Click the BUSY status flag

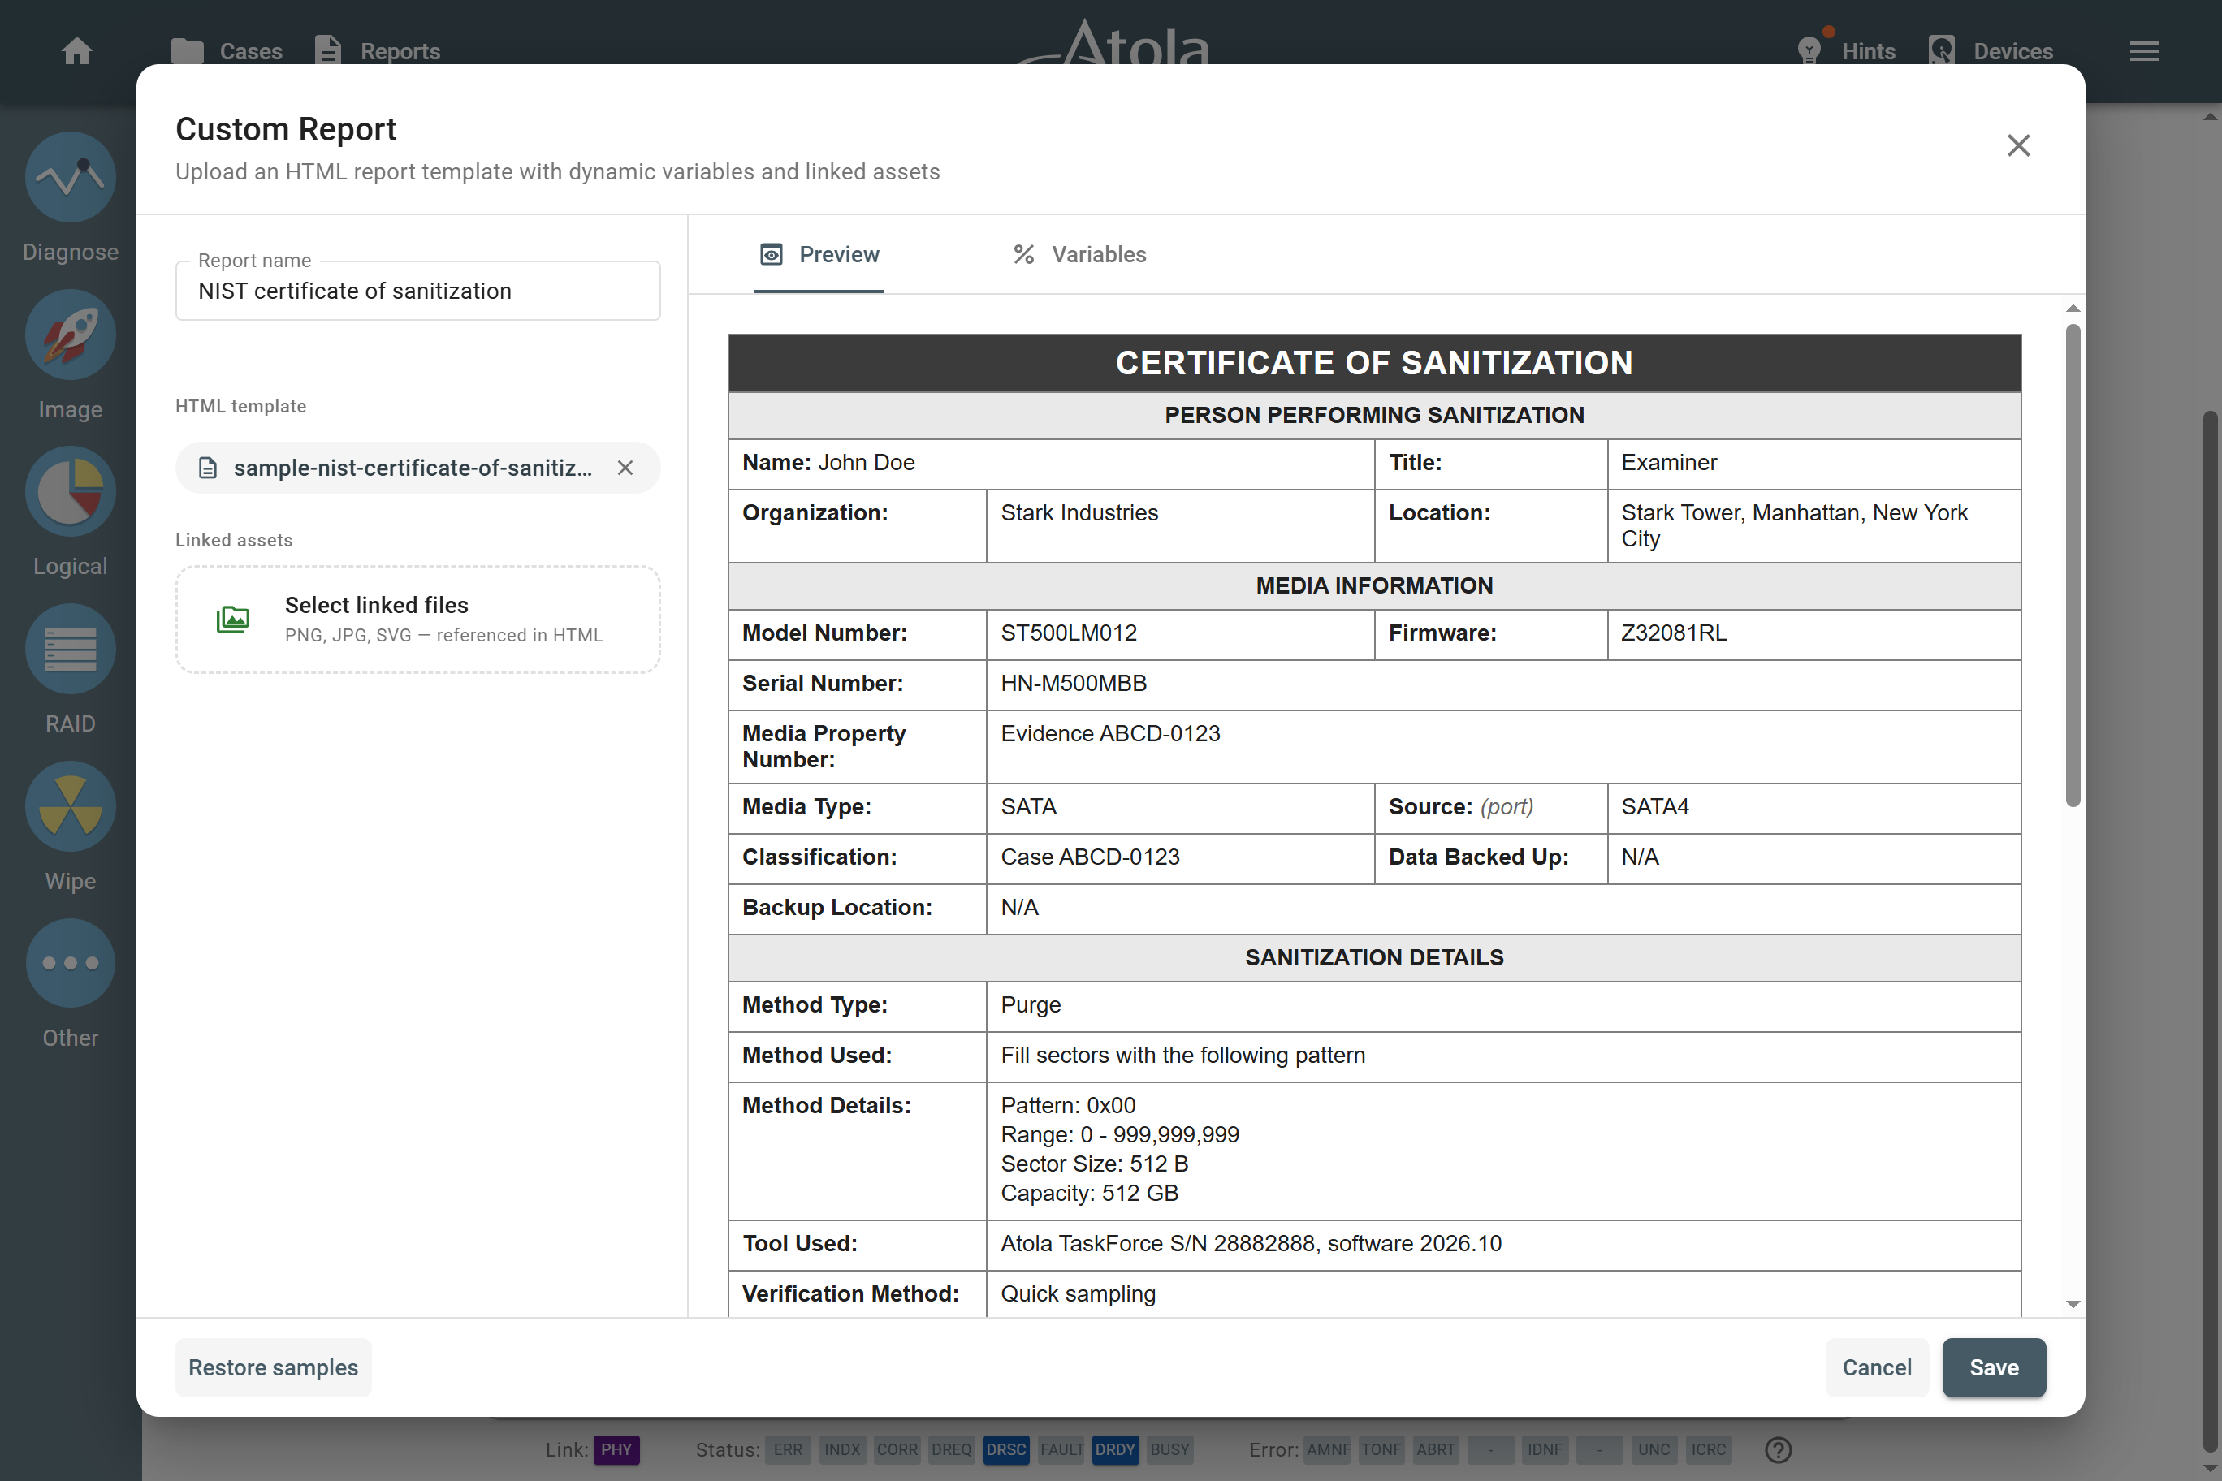[1169, 1450]
